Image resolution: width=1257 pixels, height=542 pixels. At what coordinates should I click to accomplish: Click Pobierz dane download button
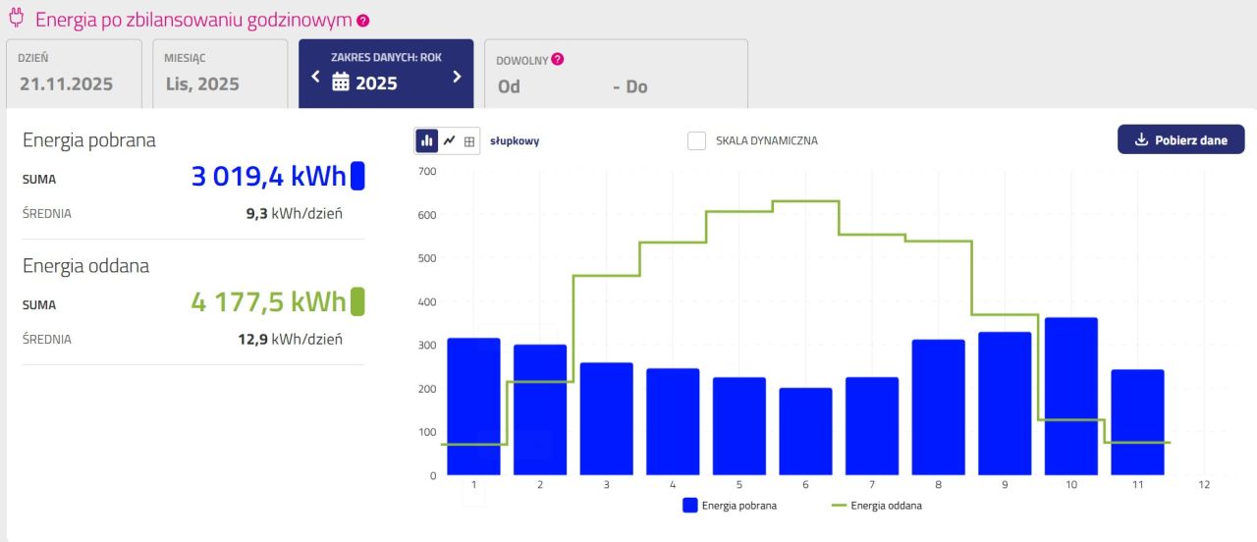1180,139
